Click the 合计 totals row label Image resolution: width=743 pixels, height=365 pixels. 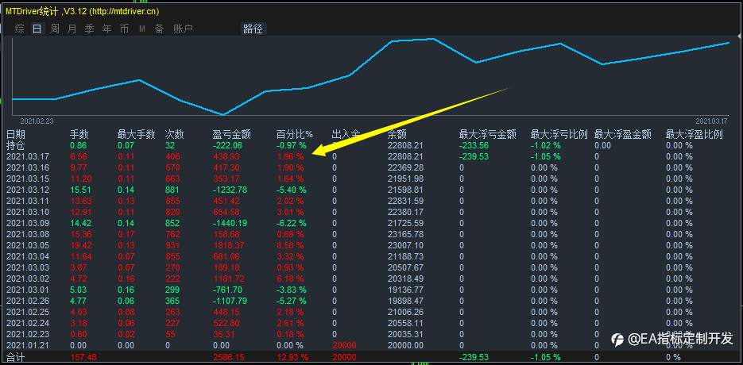(x=16, y=356)
